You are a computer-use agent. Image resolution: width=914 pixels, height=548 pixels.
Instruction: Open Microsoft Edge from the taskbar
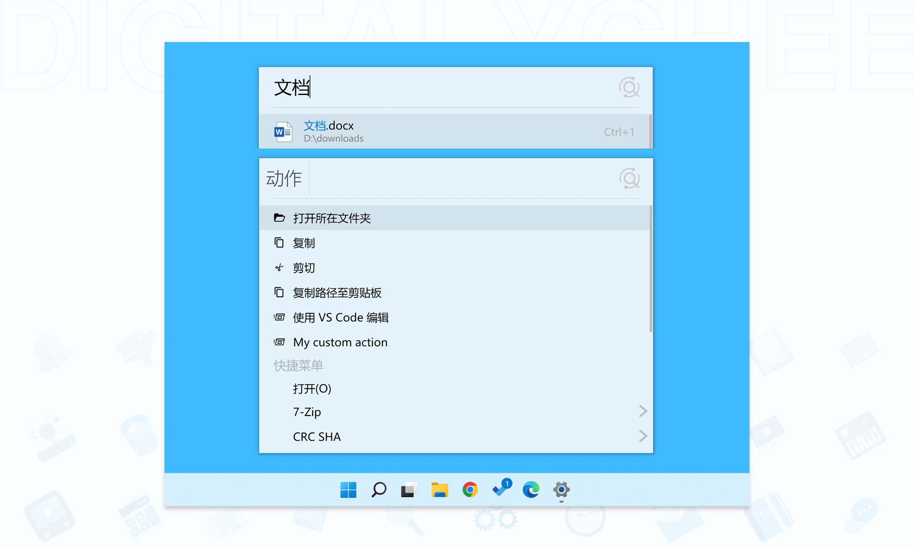(x=531, y=490)
